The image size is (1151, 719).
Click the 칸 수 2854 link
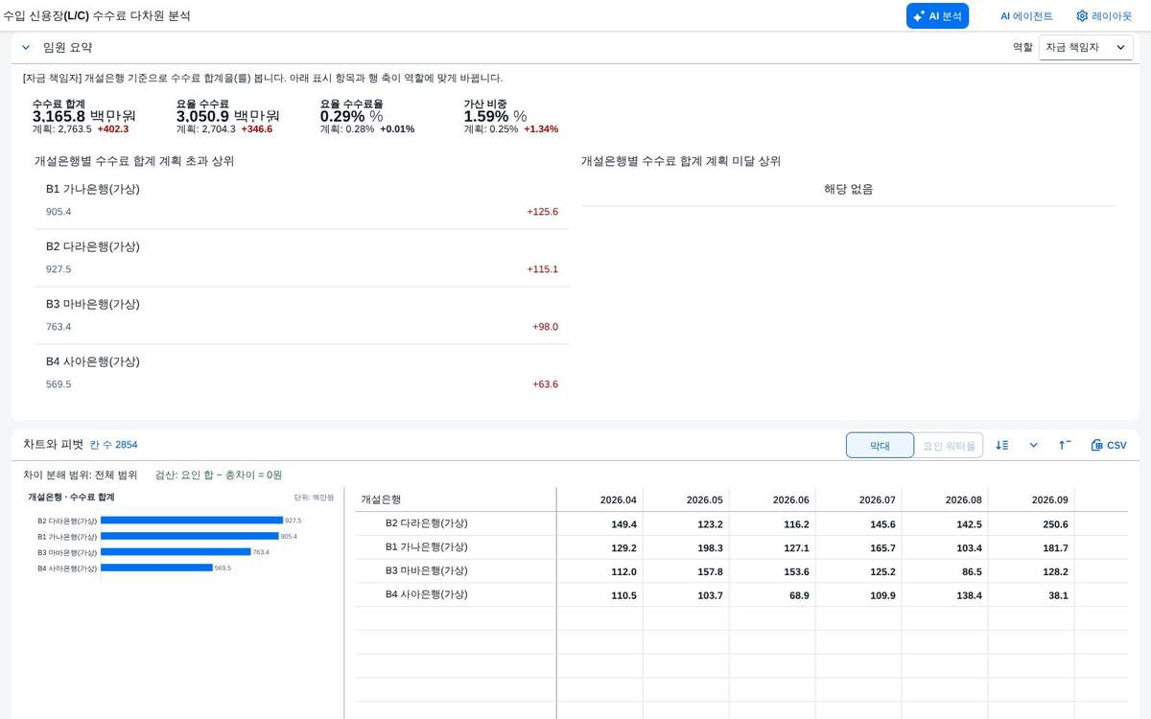tap(113, 445)
